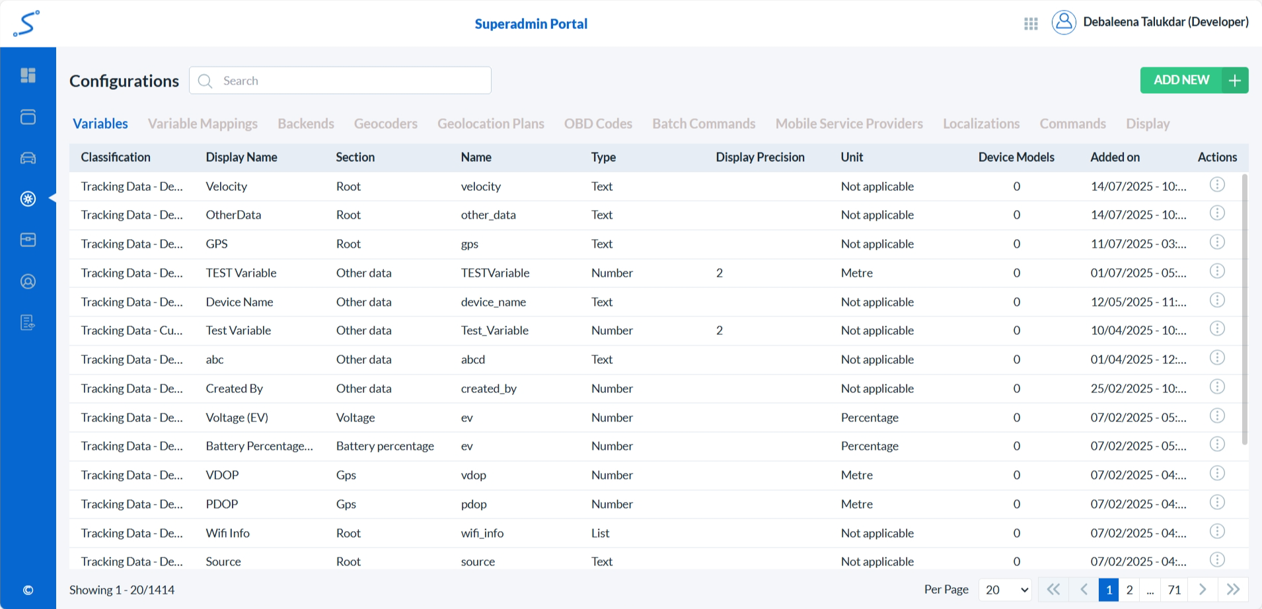
Task: Click the vehicle car icon in sidebar
Action: click(28, 158)
